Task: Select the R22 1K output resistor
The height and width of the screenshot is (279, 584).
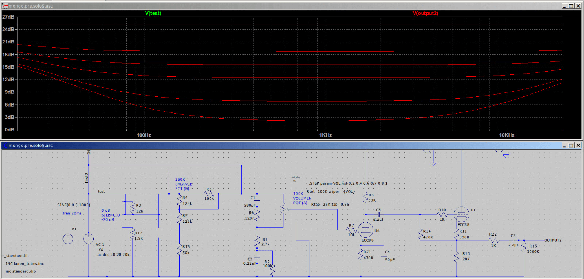Action: coord(493,240)
